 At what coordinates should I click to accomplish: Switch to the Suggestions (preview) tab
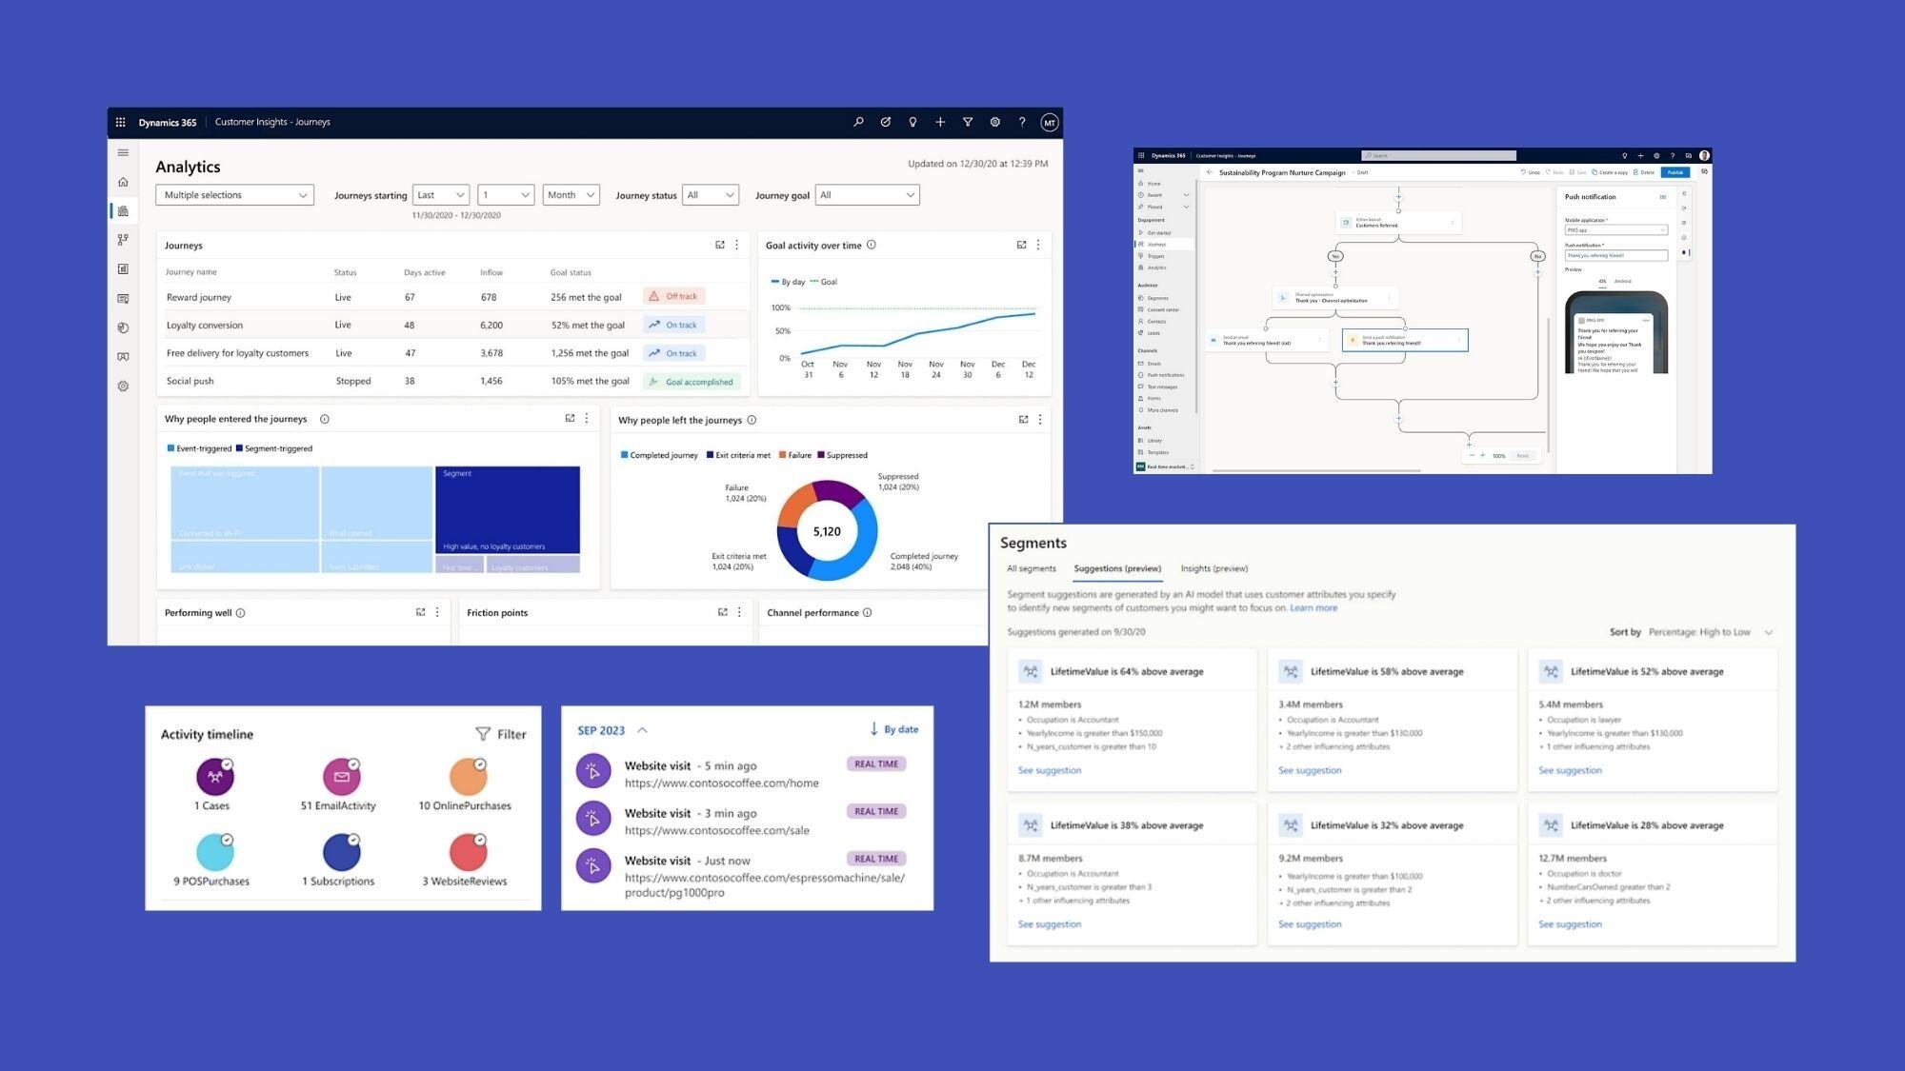[1117, 568]
